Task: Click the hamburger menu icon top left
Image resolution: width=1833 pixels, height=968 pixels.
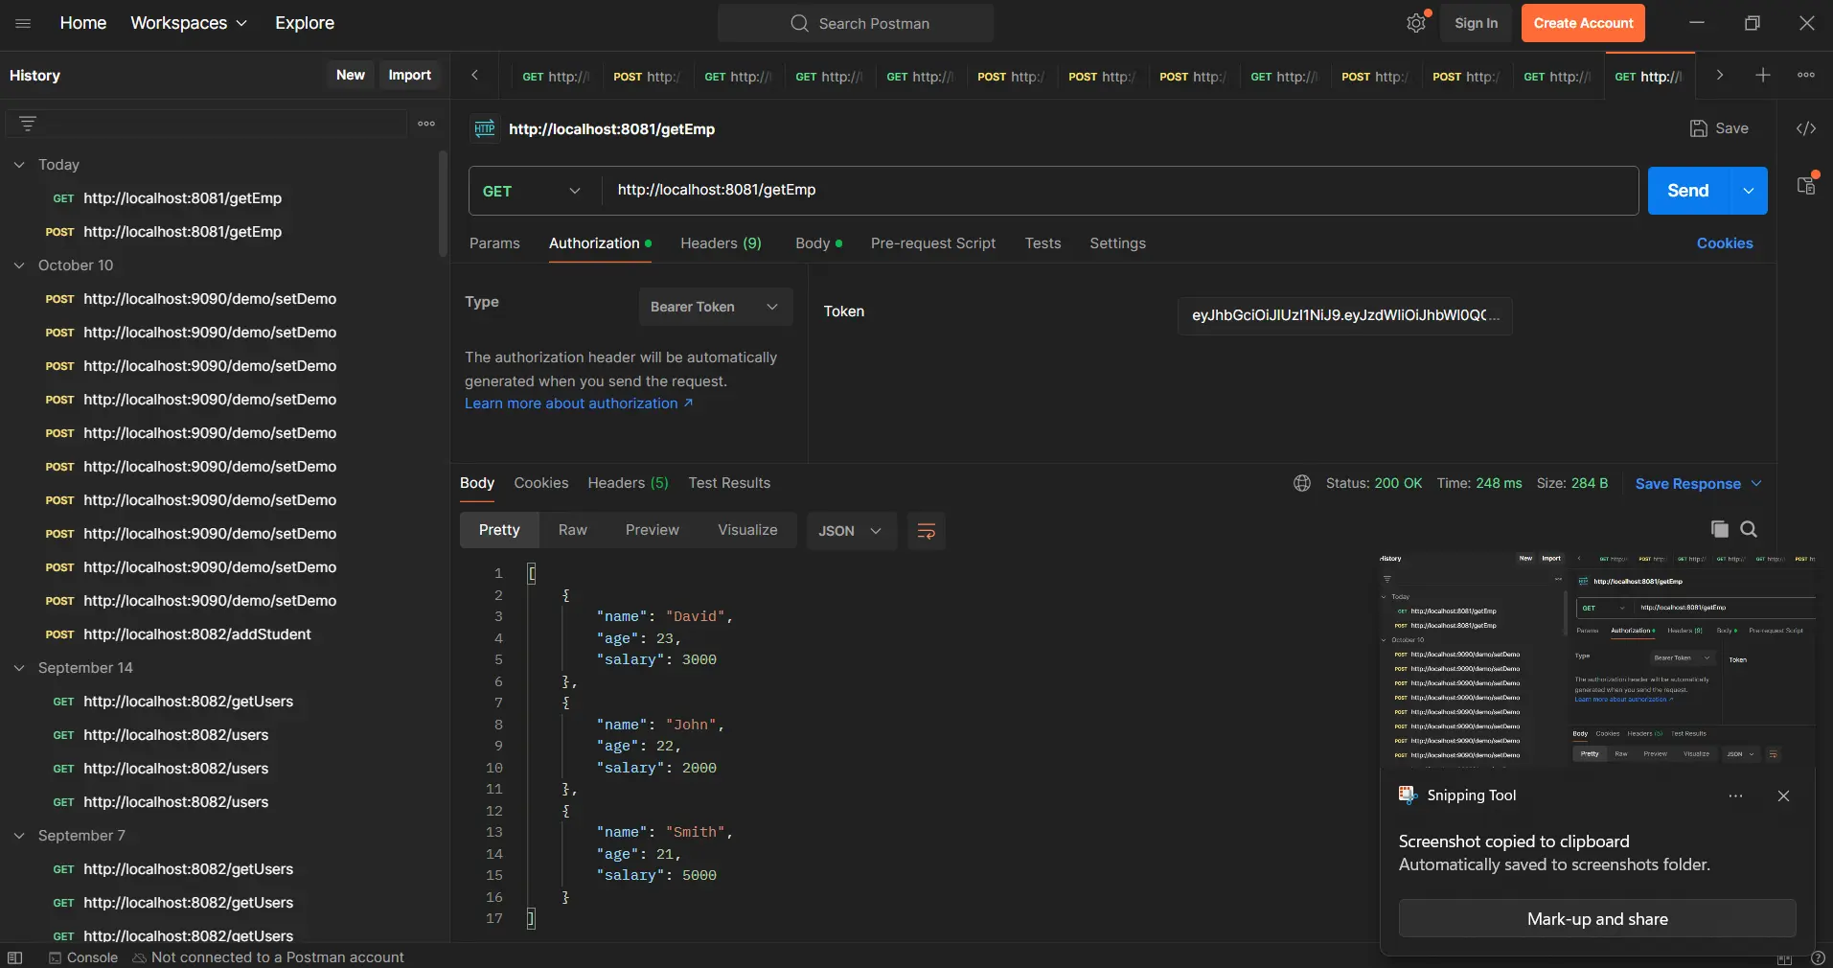Action: [23, 23]
